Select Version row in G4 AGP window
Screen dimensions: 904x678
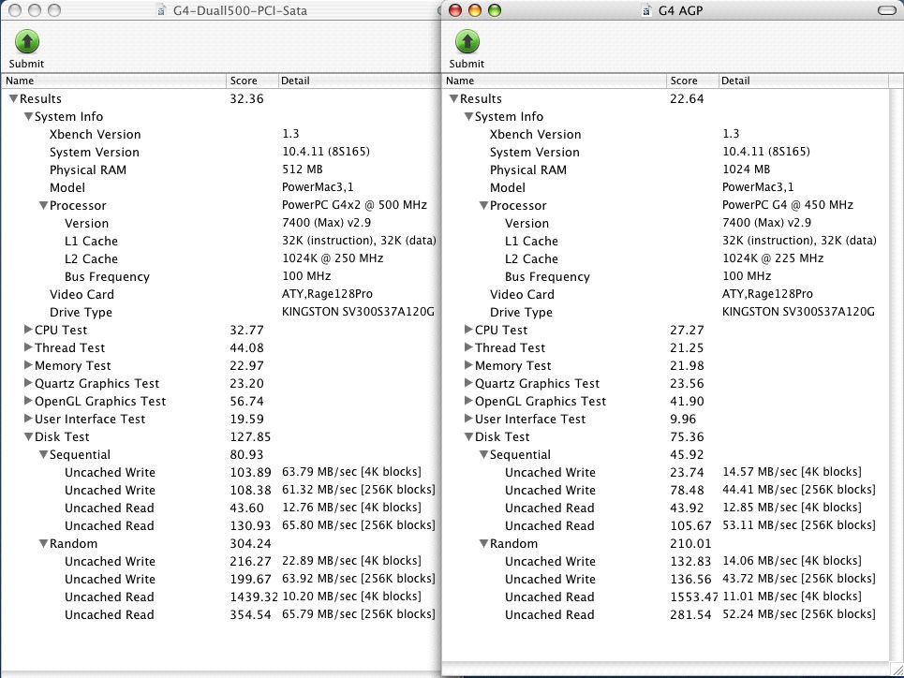pyautogui.click(x=666, y=223)
